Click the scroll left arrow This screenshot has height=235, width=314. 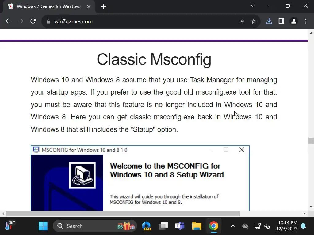[3, 214]
